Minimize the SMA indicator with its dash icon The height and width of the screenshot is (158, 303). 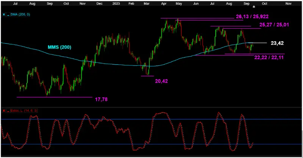tap(8, 14)
